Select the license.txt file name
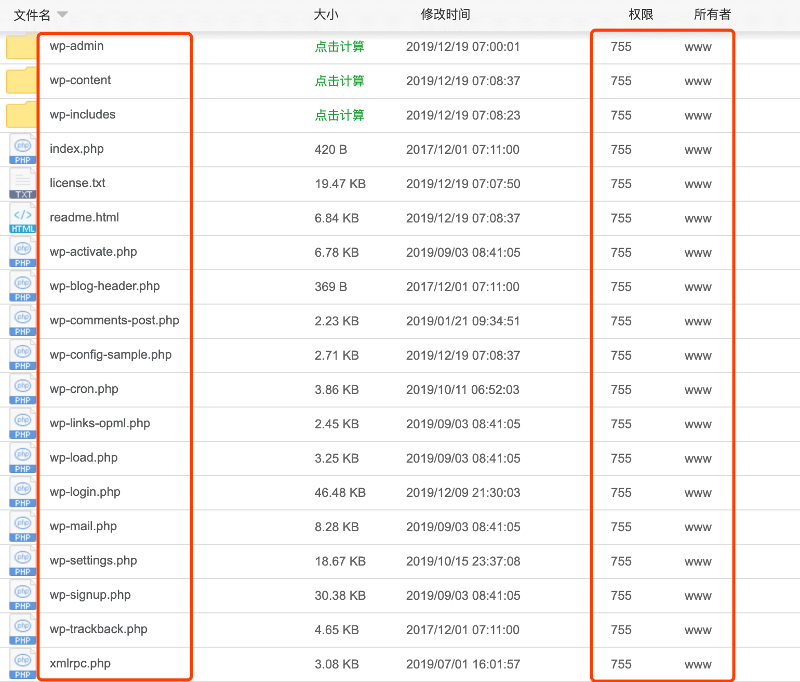 coord(77,183)
